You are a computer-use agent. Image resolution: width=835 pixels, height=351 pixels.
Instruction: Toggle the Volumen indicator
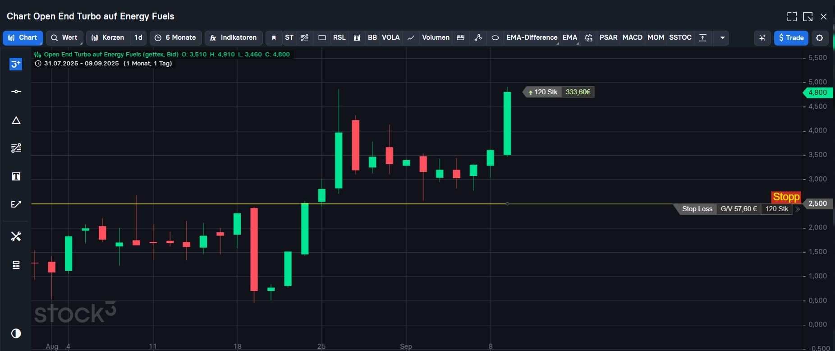click(x=436, y=38)
